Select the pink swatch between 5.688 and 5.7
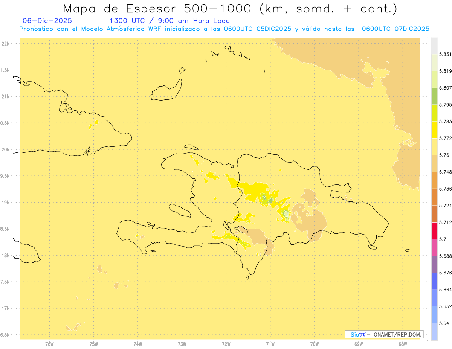This screenshot has height=349, width=452. tap(434, 247)
